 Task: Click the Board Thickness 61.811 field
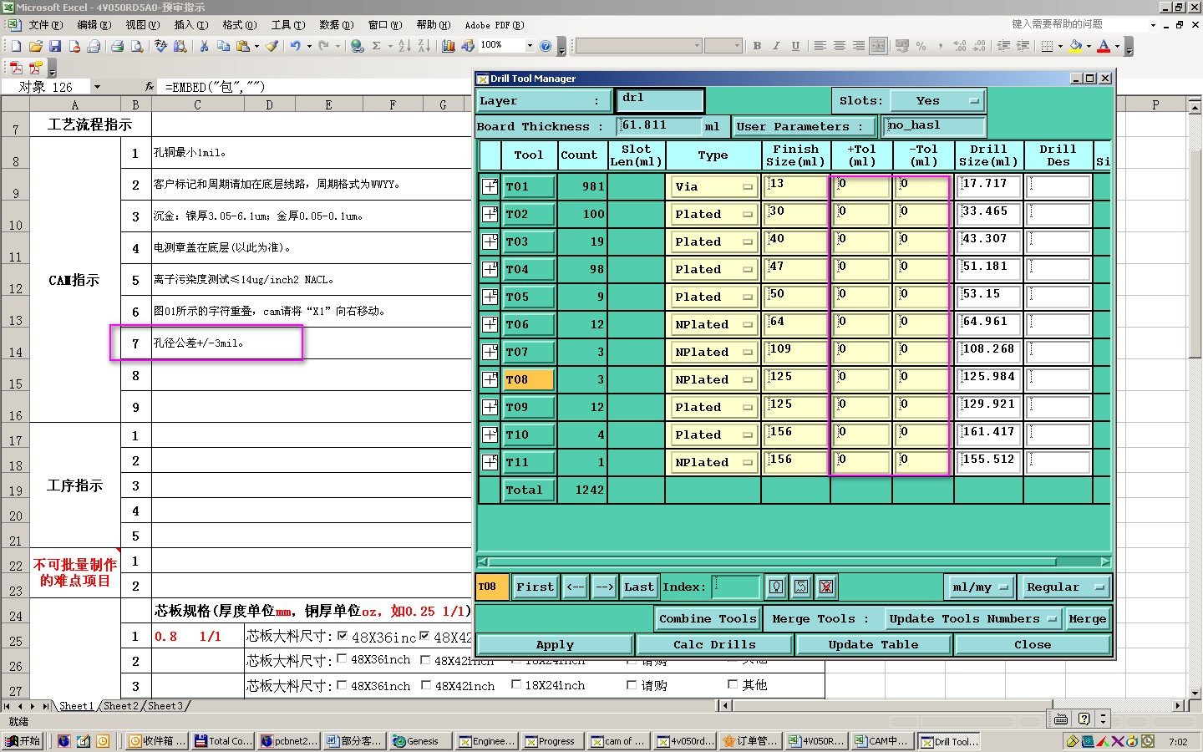click(x=659, y=126)
